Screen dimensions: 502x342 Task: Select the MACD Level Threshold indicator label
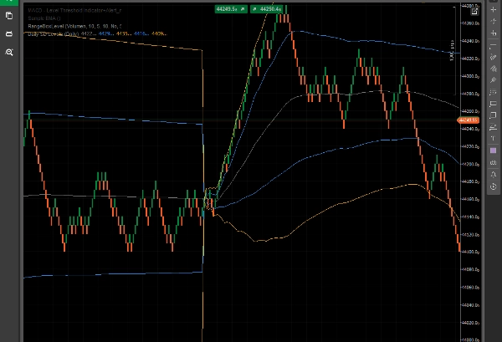coord(74,10)
